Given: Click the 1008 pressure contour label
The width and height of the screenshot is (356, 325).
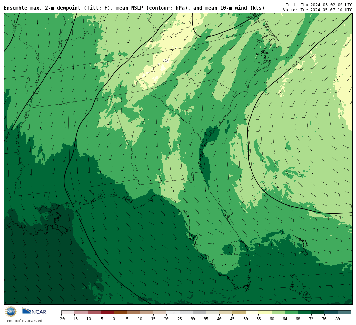Looking at the screenshot, I should point(8,136).
